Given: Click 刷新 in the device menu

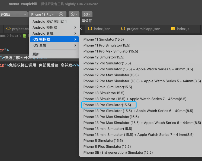Looking at the screenshot, I should pyautogui.click(x=54, y=54).
